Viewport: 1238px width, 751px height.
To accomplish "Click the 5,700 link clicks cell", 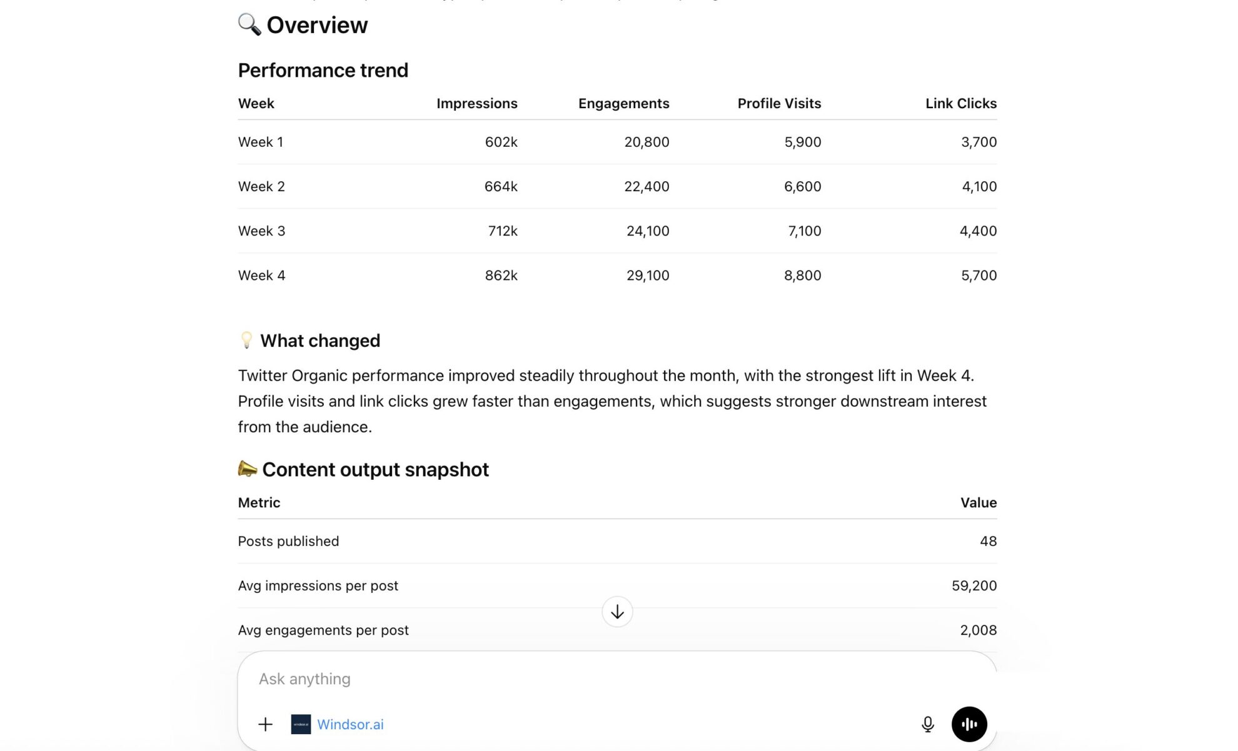I will 979,275.
